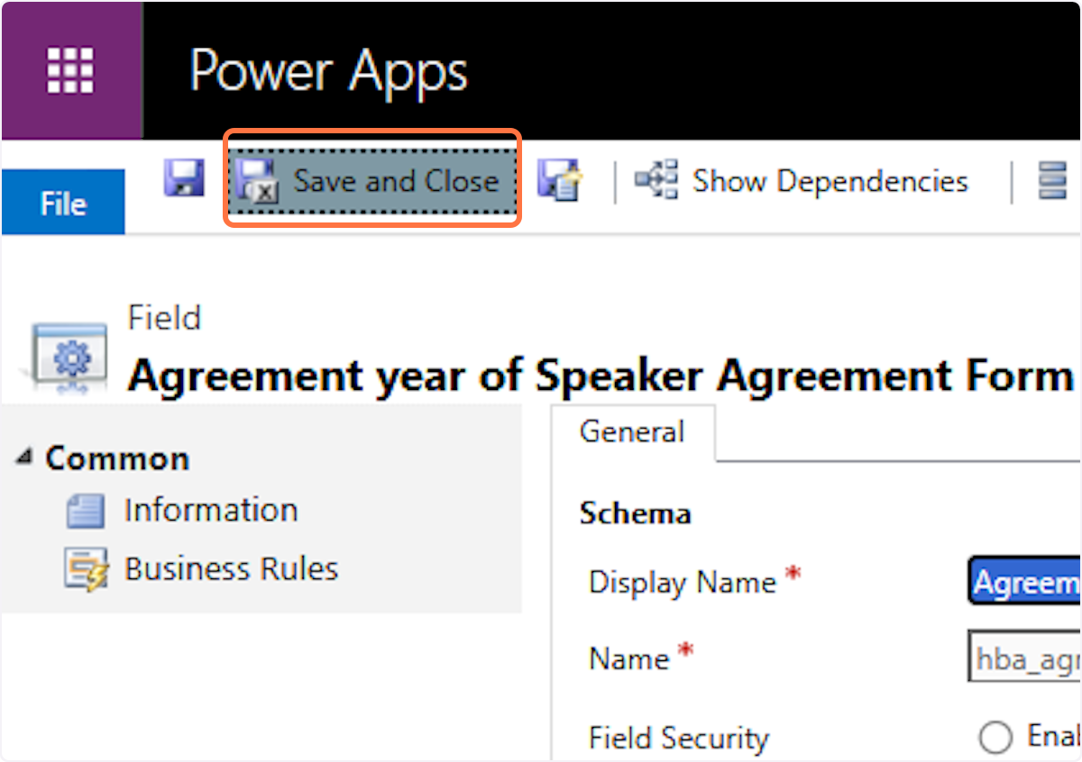Click the Business Rules lightning icon
1082x762 pixels.
point(87,569)
